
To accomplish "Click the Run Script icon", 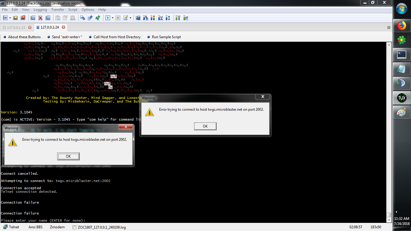I will coord(108,18).
